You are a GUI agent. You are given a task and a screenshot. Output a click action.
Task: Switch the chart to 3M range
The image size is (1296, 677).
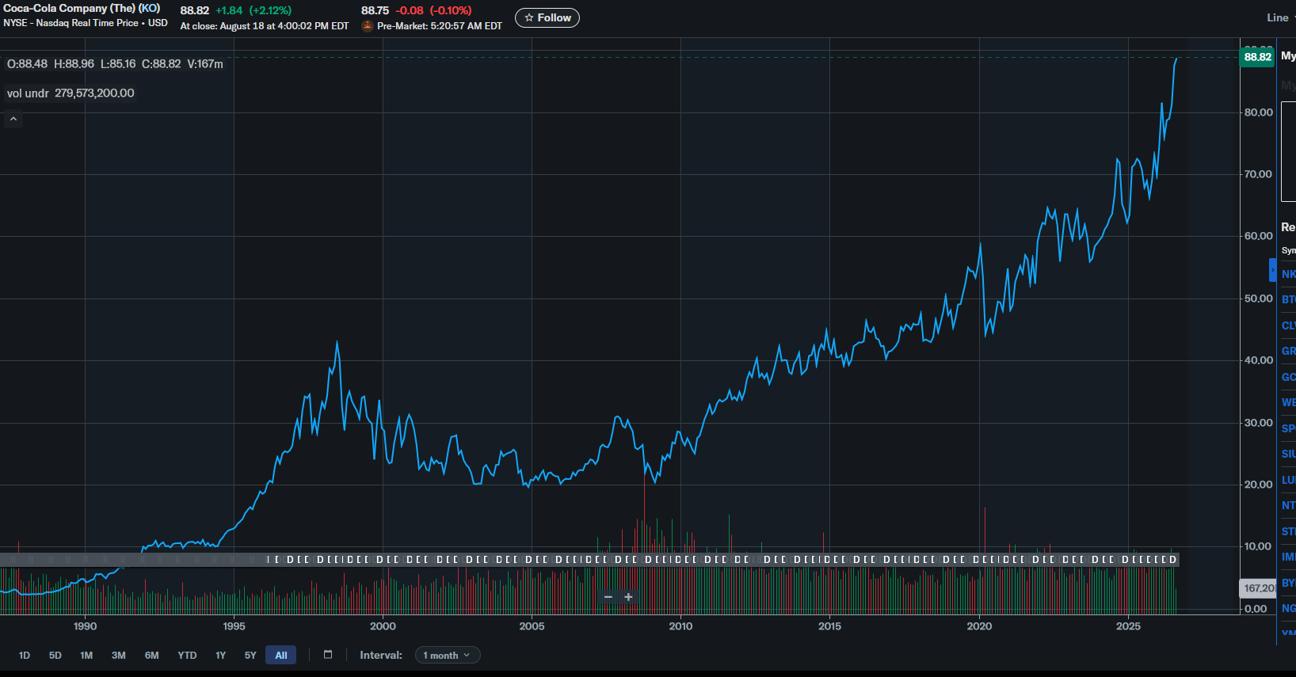tap(119, 655)
